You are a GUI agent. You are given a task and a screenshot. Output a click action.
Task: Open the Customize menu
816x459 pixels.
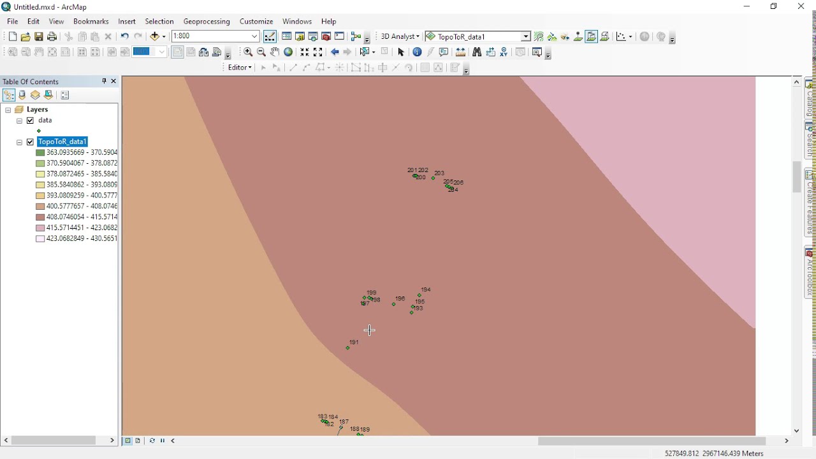pos(256,21)
